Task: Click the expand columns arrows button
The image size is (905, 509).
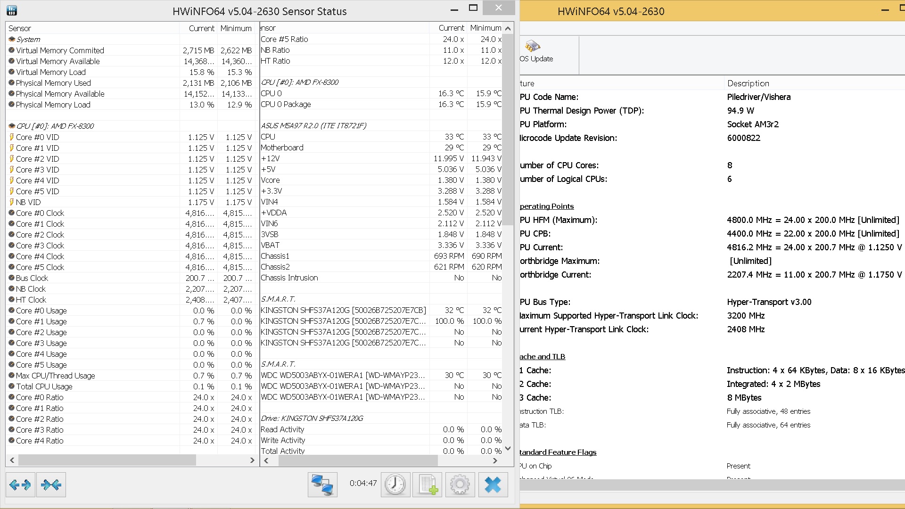Action: (x=20, y=484)
